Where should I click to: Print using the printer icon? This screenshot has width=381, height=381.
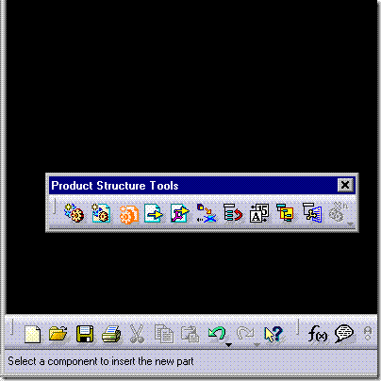(x=111, y=334)
